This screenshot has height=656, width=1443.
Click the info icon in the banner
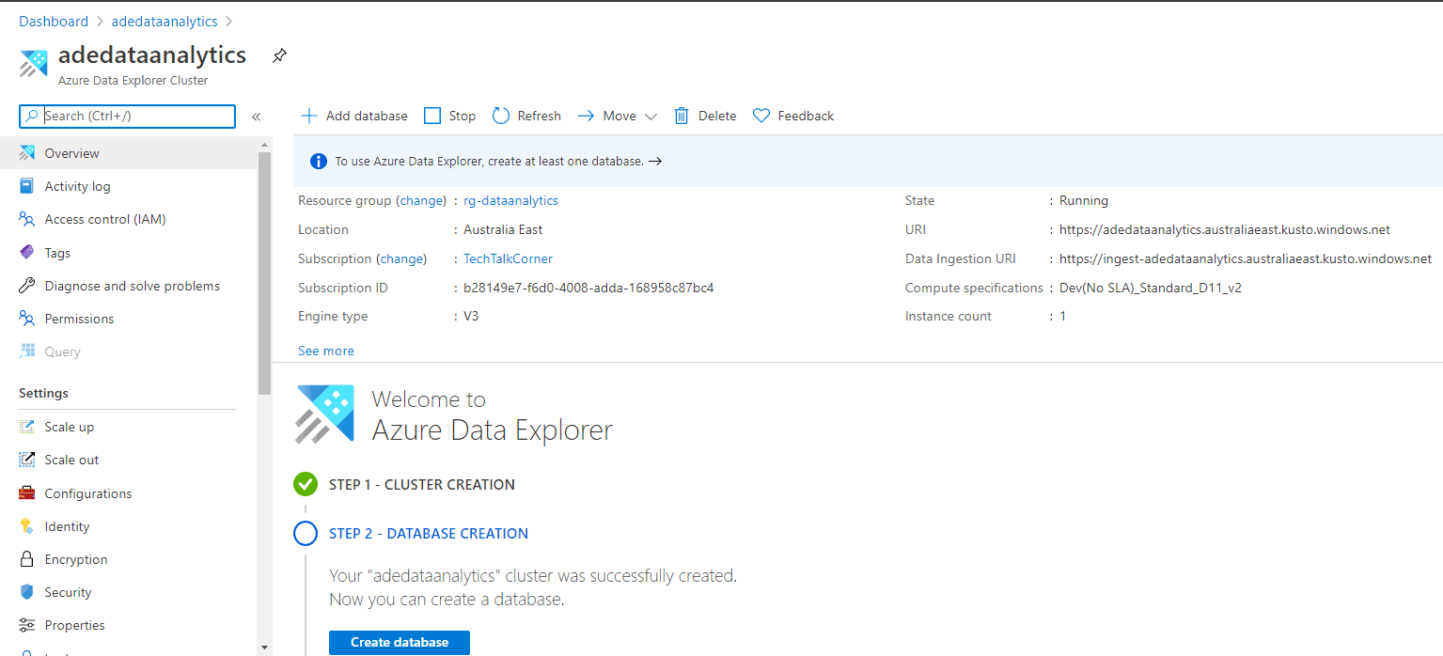(x=319, y=161)
